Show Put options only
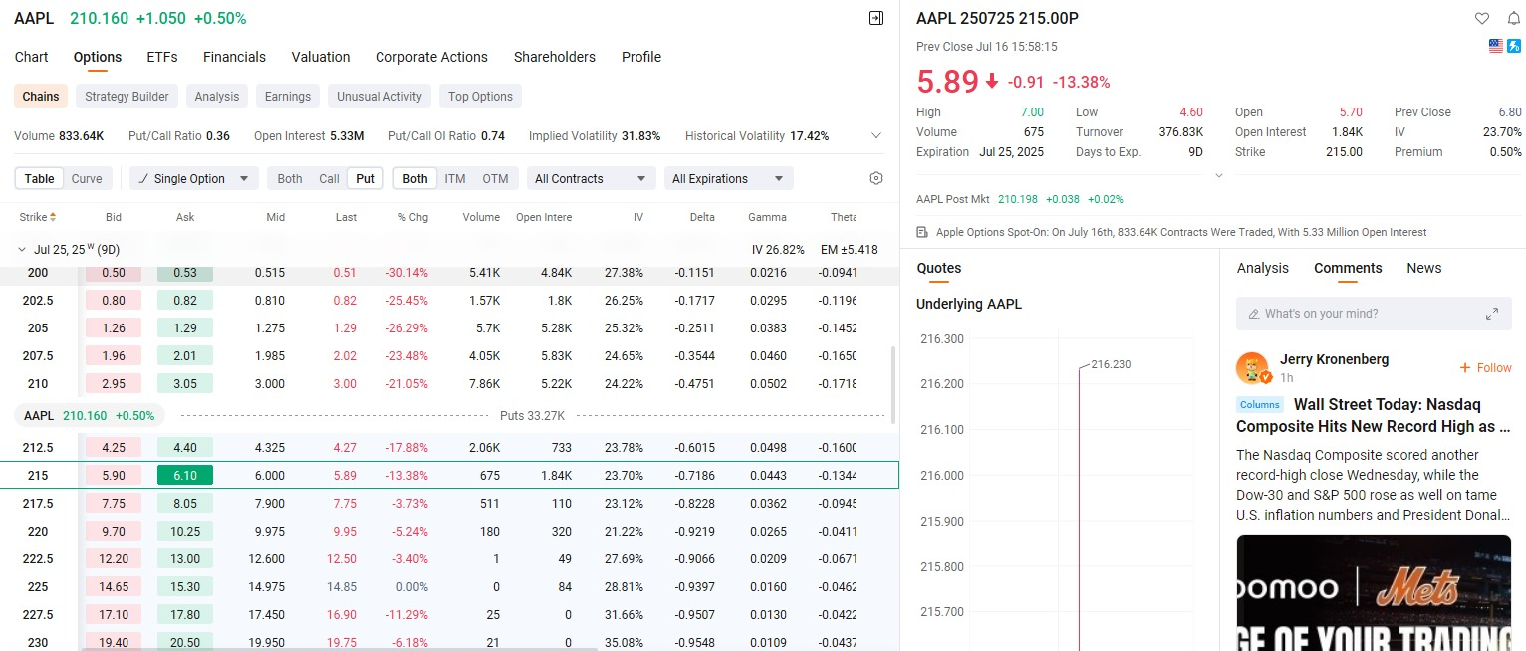1526x651 pixels. (366, 179)
